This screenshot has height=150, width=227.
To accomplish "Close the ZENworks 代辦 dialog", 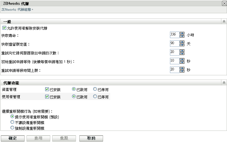I will pyautogui.click(x=224, y=3).
